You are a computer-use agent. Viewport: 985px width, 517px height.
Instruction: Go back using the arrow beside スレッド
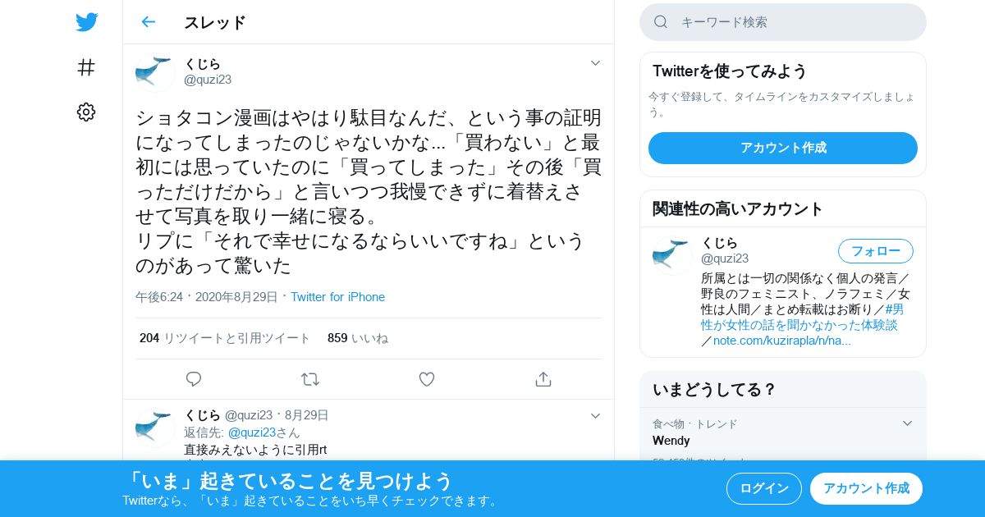click(149, 22)
